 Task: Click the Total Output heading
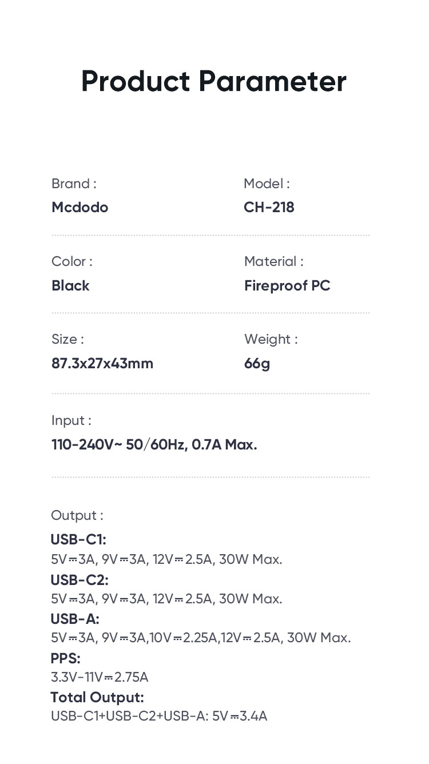pyautogui.click(x=97, y=697)
